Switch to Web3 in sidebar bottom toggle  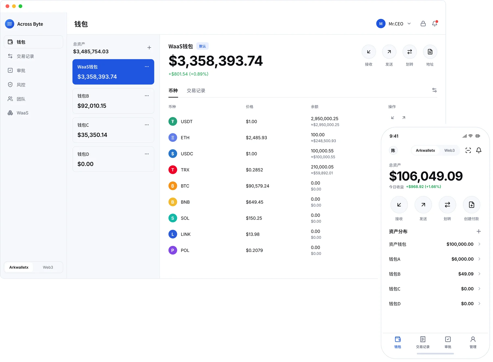coord(48,267)
